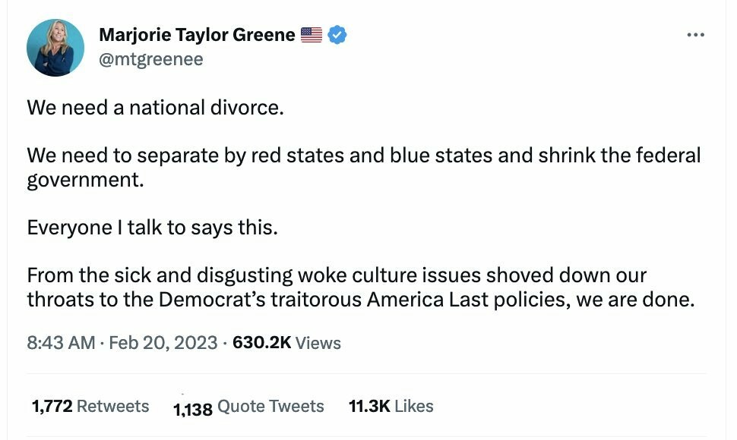Show the 11.3K Likes list
Viewport: 737px width, 440px height.
(391, 406)
